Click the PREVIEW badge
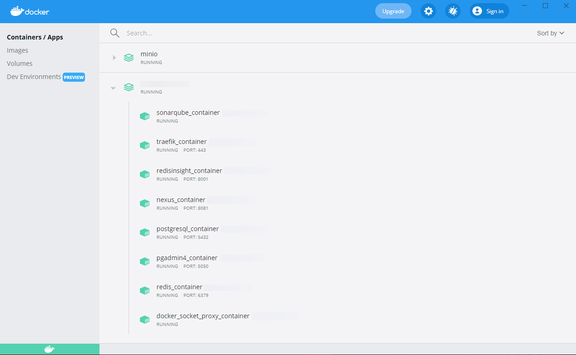Viewport: 576px width, 355px height. pyautogui.click(x=74, y=77)
